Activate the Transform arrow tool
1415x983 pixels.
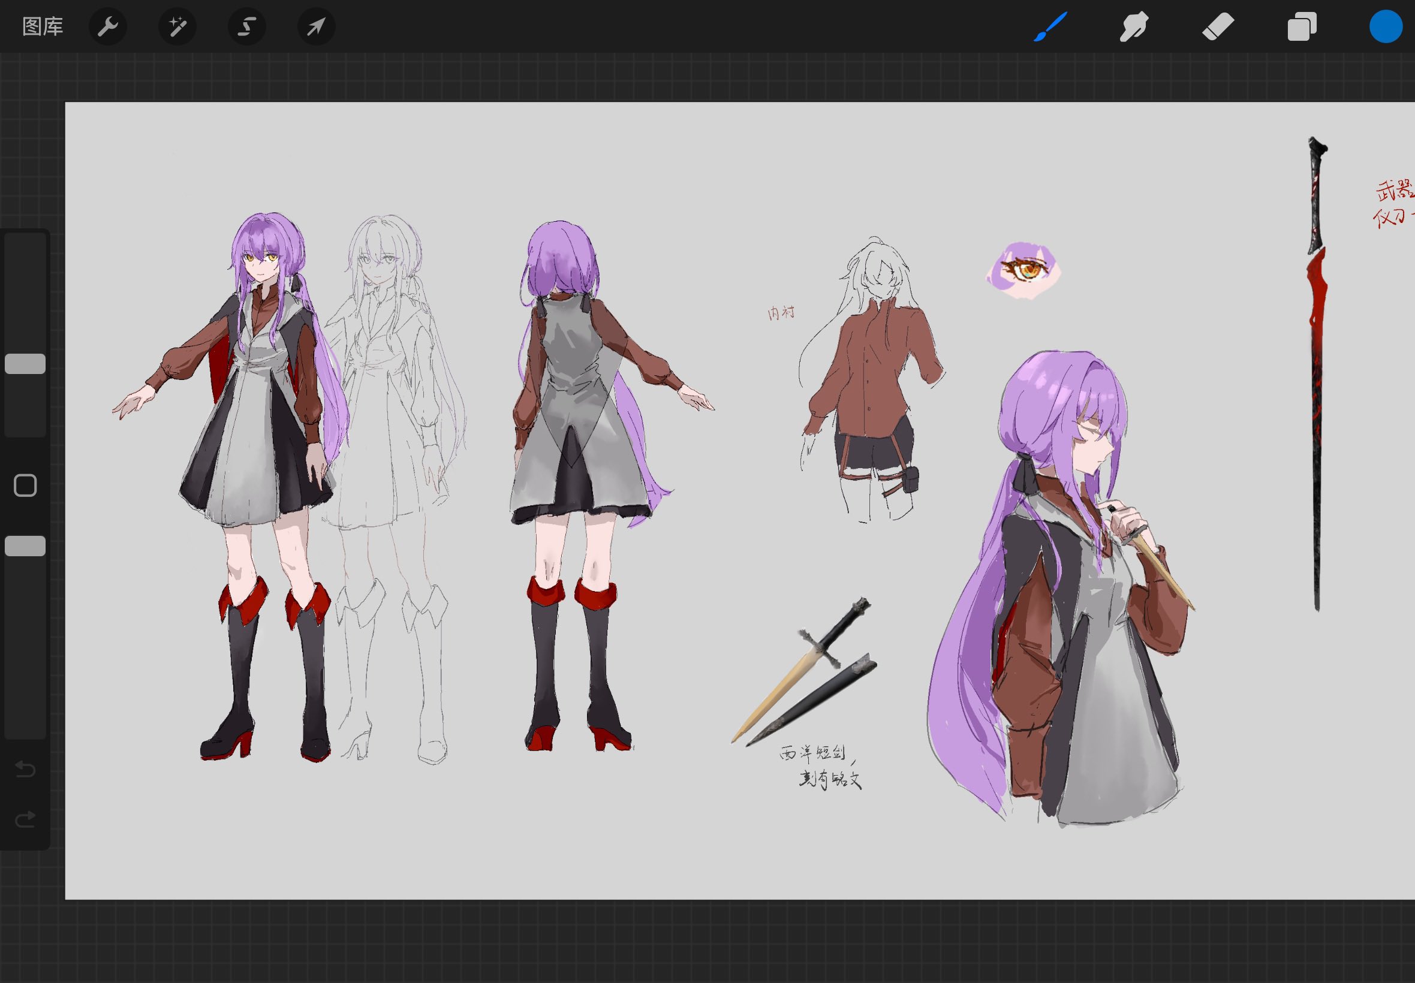click(x=316, y=26)
